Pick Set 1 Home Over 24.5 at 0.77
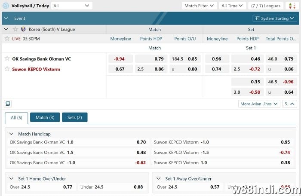Screen dimensions: 301x196 (41, 187)
